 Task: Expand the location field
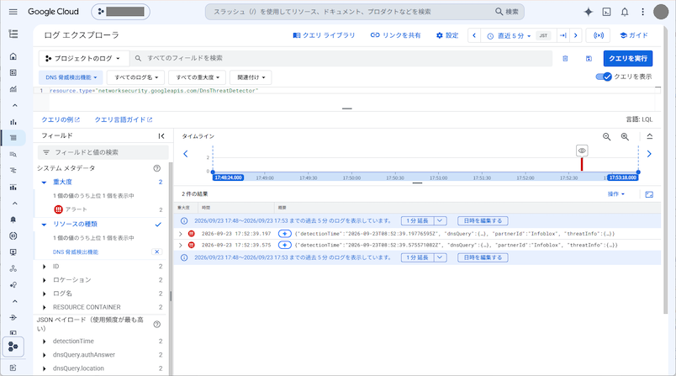coord(44,280)
